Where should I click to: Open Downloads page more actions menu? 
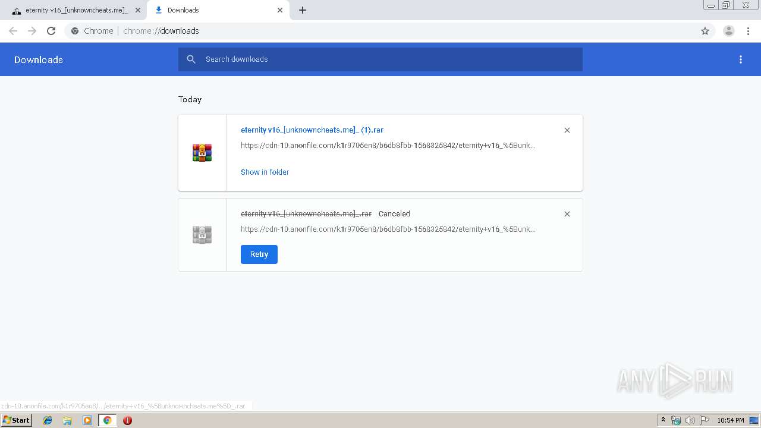tap(741, 59)
